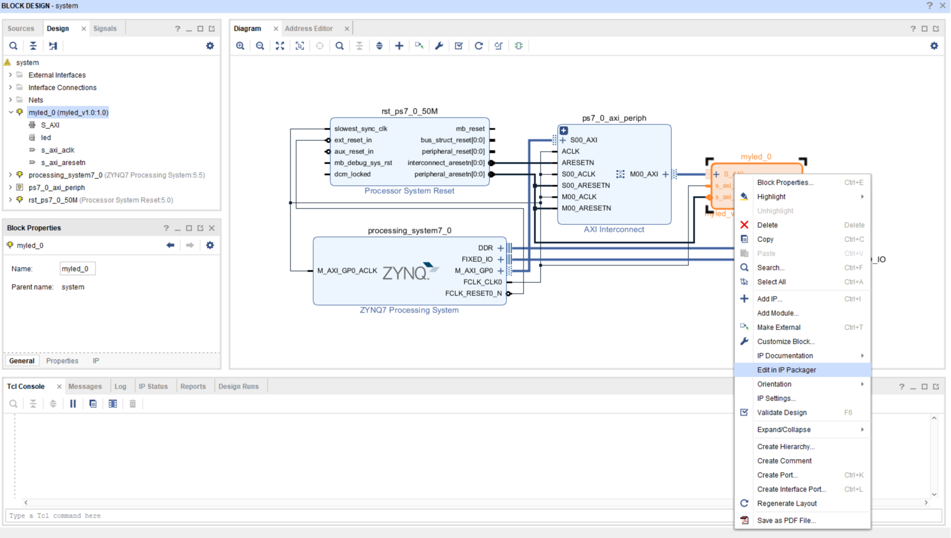Pause Tcl Console output
Viewport: 951px width, 538px height.
tap(73, 404)
